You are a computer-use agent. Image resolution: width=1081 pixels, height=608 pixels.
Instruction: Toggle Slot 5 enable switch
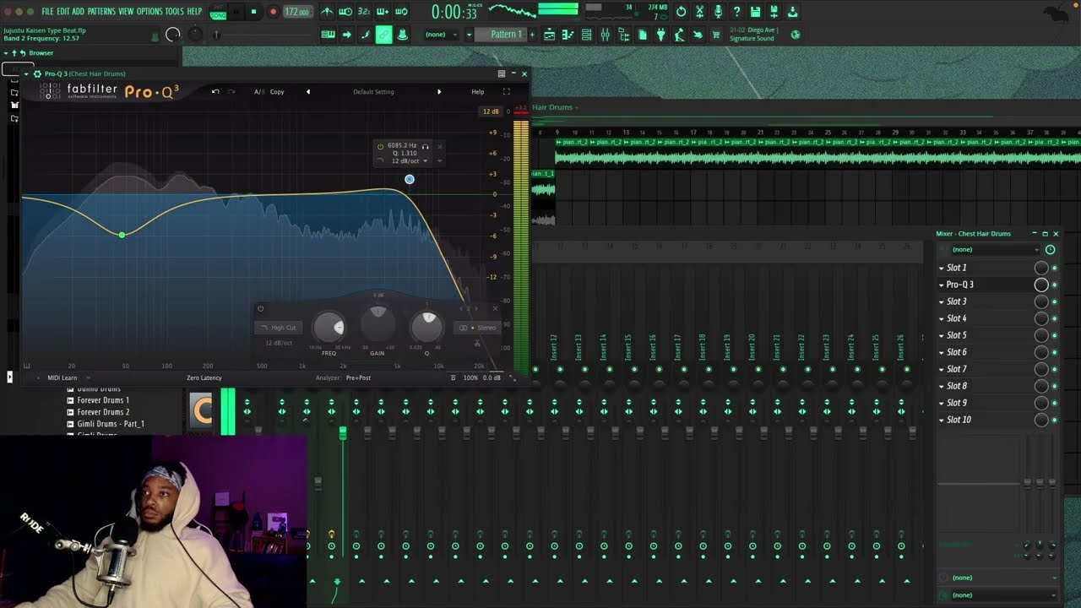[x=1054, y=335]
